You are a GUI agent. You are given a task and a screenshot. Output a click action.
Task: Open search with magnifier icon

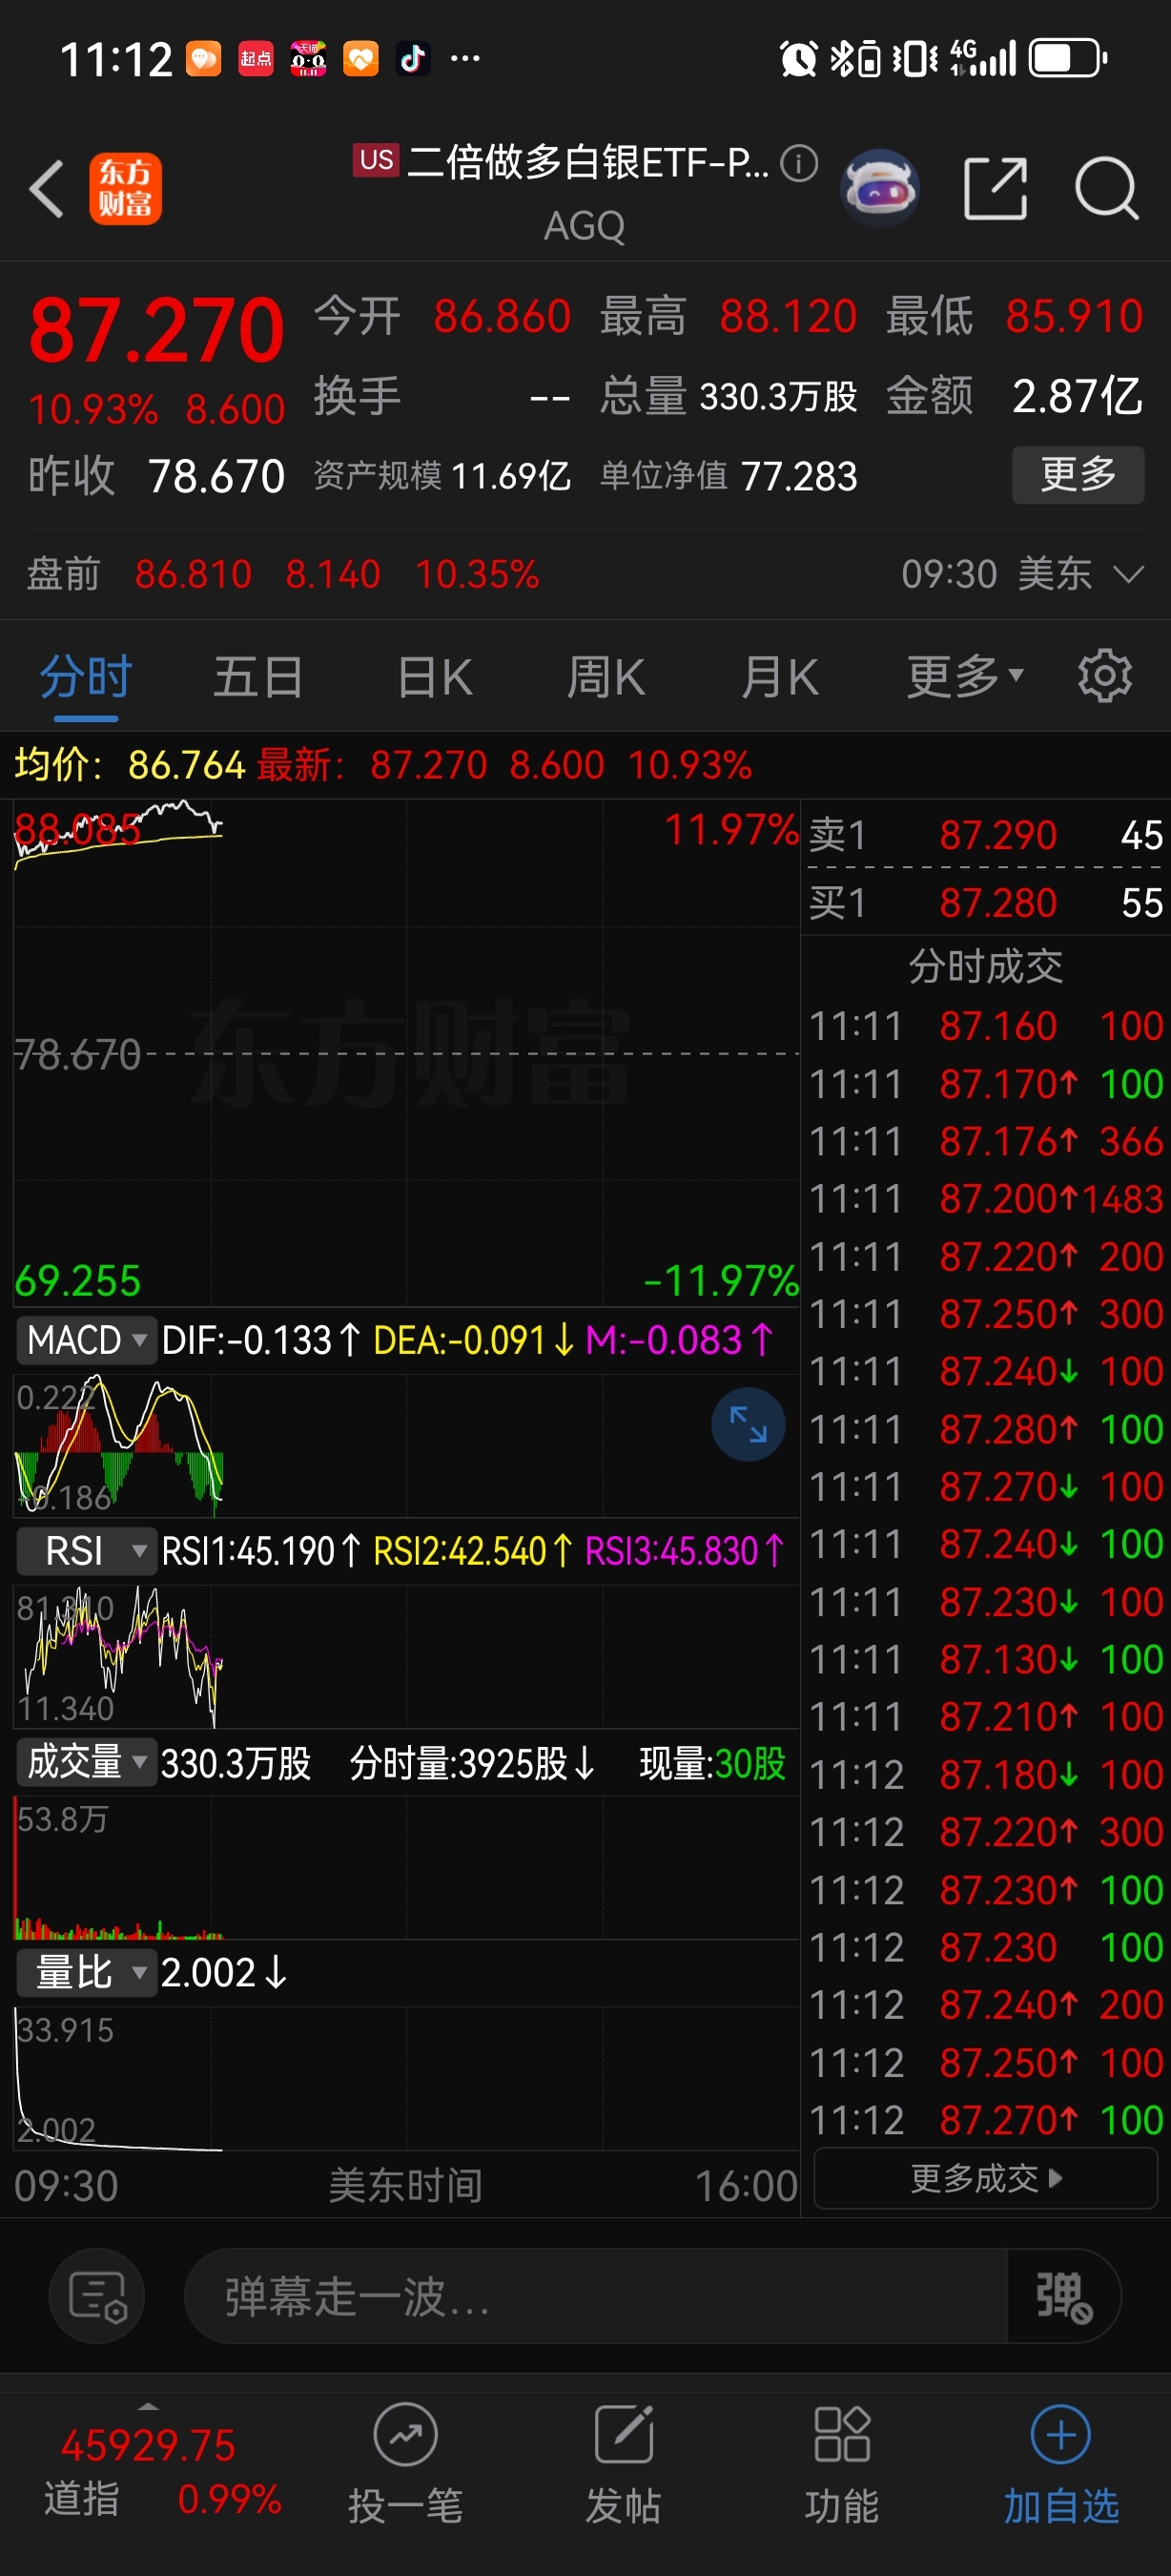pos(1106,188)
